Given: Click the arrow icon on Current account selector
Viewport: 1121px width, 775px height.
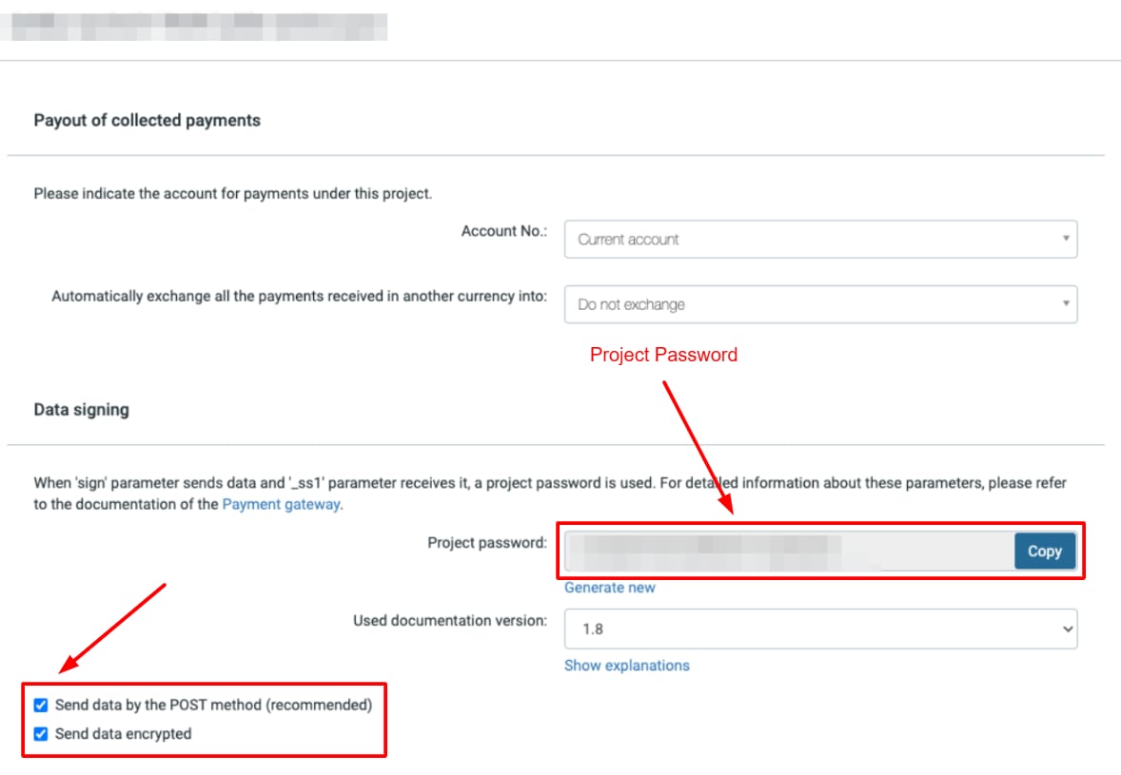Looking at the screenshot, I should pyautogui.click(x=1066, y=239).
